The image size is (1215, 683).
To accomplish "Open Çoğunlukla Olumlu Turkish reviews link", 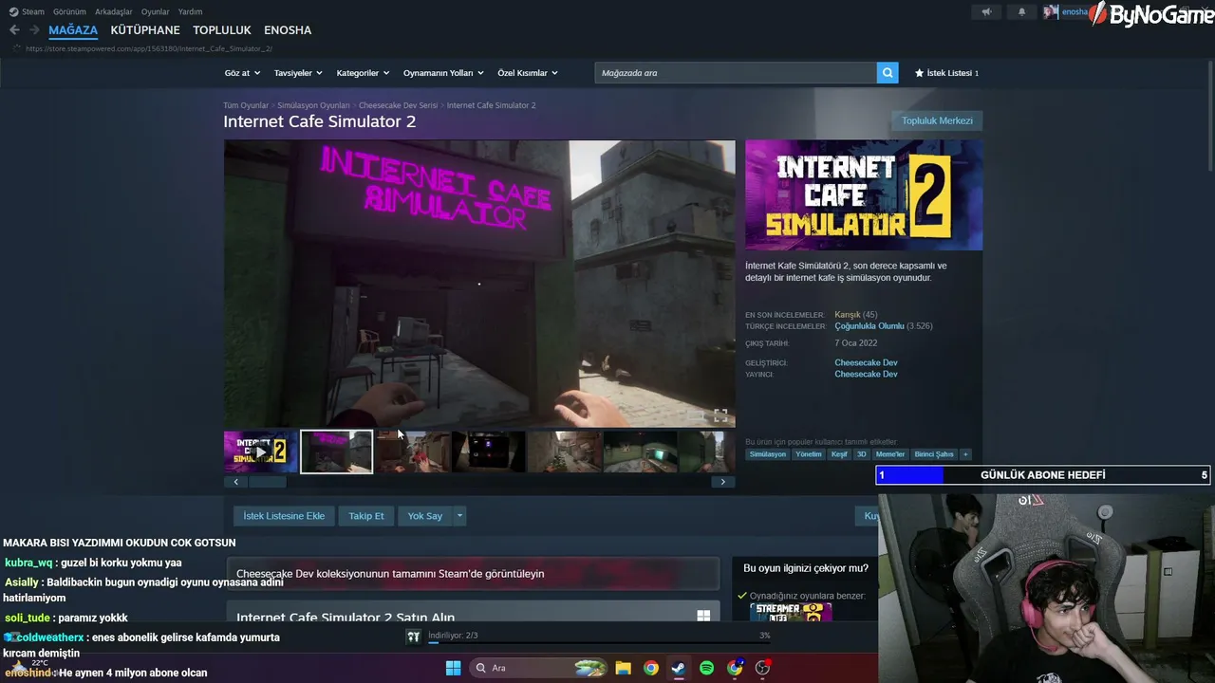I will point(869,326).
